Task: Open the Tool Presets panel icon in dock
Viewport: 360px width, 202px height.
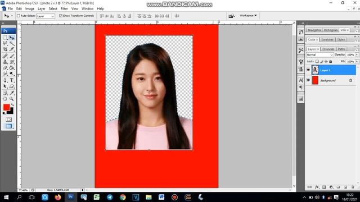Action: pyautogui.click(x=301, y=50)
